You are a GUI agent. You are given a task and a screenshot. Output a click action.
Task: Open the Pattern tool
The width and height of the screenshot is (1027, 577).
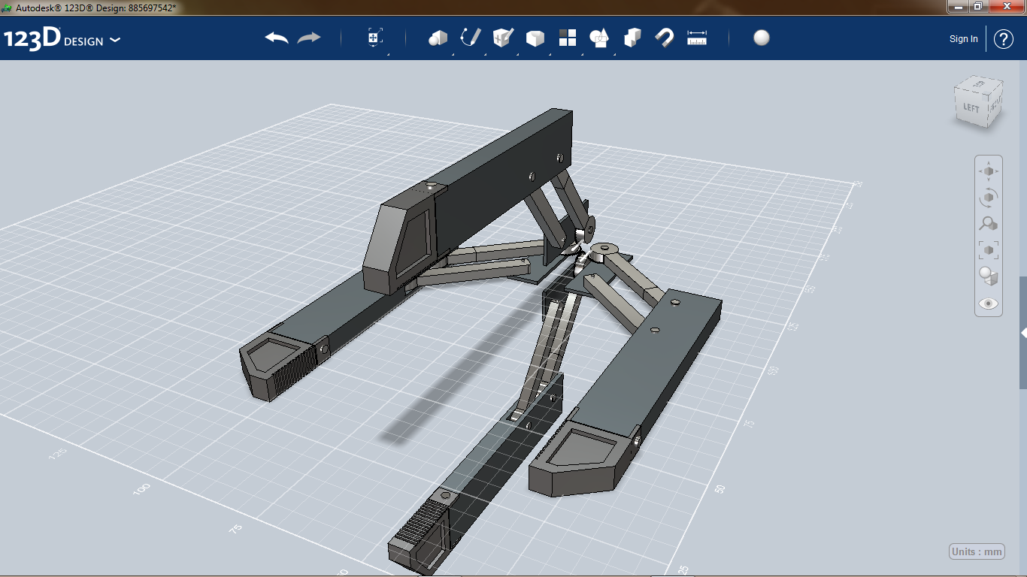tap(568, 38)
